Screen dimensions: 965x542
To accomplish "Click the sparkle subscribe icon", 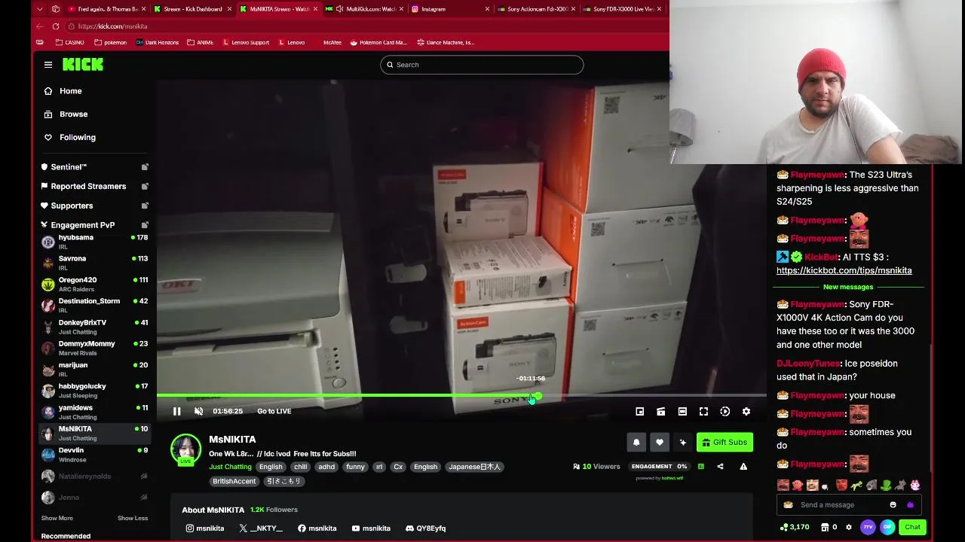I will (x=683, y=443).
